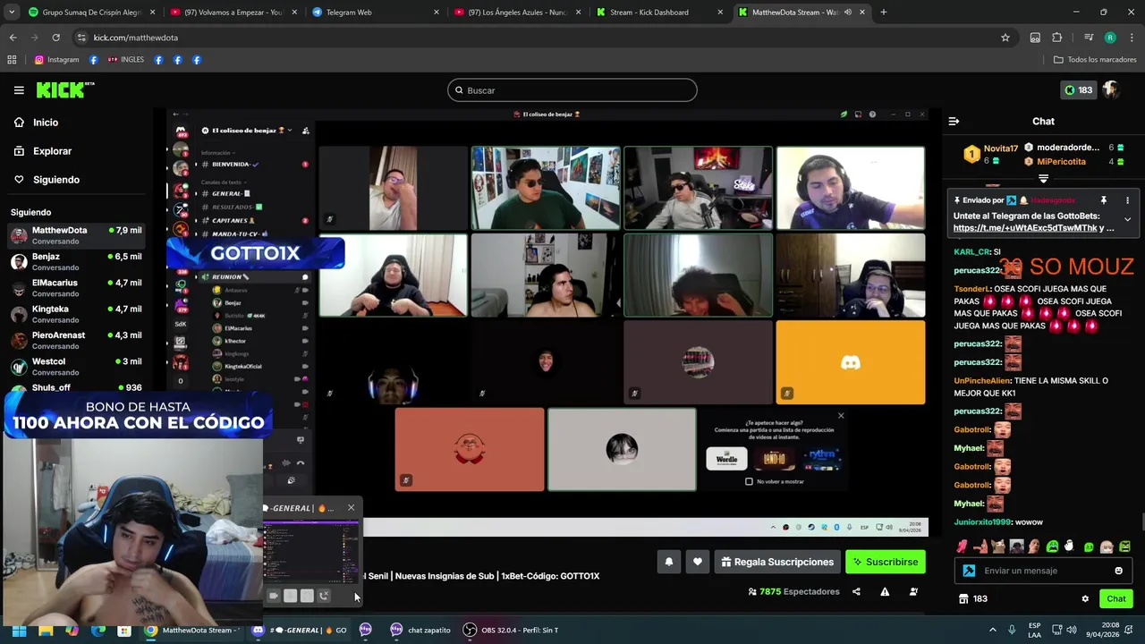Share the stream via share icon
Viewport: 1145px width, 644px height.
point(856,591)
